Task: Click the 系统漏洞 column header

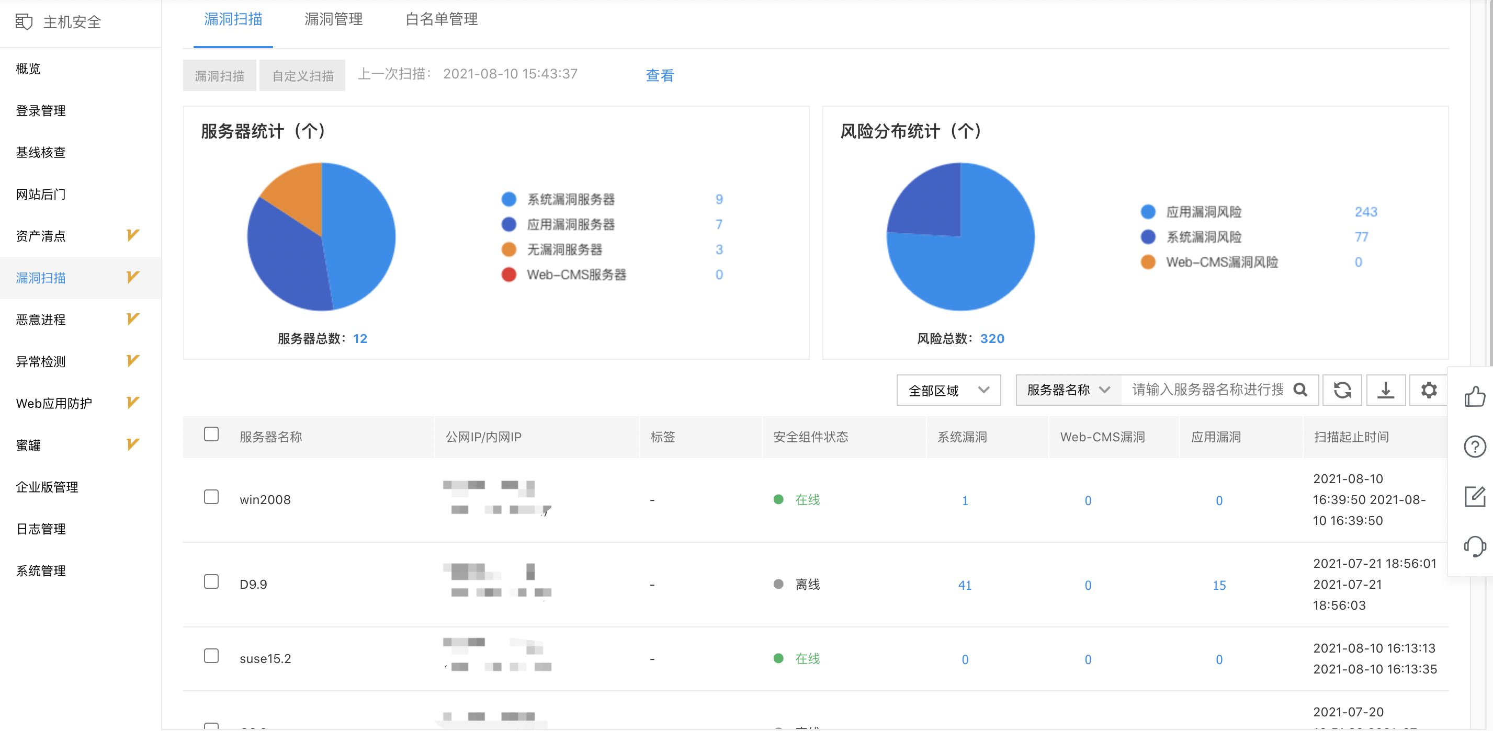Action: tap(962, 437)
